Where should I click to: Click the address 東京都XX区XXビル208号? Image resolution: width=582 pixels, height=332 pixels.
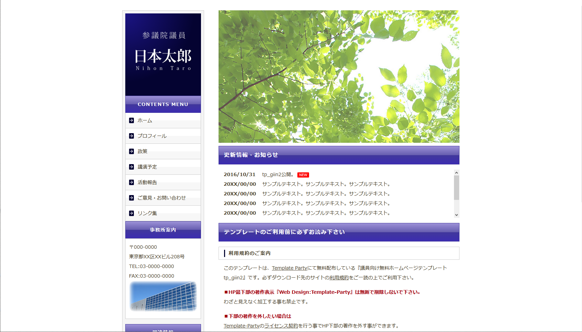click(157, 257)
